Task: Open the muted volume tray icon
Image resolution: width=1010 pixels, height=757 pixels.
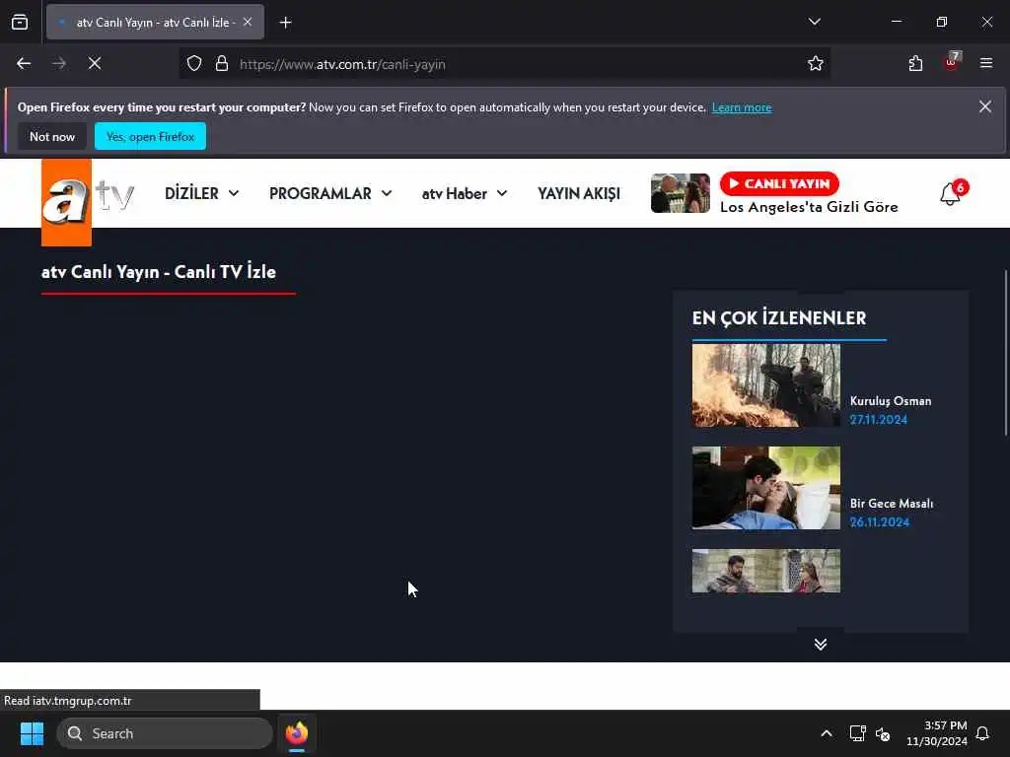Action: (x=883, y=733)
